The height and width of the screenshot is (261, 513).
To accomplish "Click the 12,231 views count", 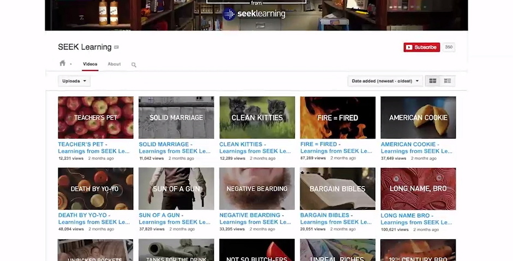I will click(x=71, y=158).
